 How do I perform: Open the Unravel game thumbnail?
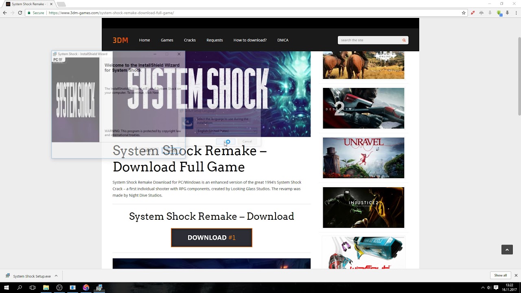tap(363, 158)
